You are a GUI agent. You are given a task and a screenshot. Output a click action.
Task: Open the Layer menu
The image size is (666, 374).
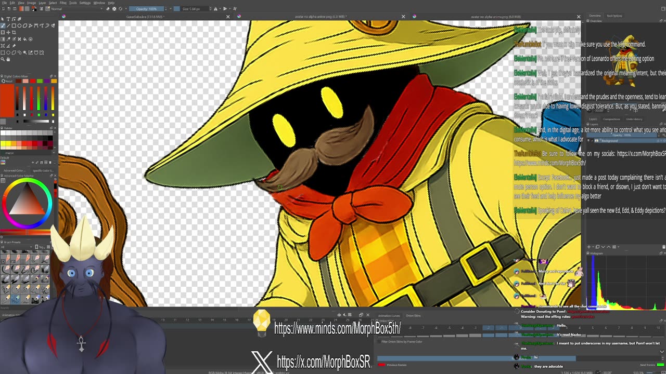(x=42, y=3)
